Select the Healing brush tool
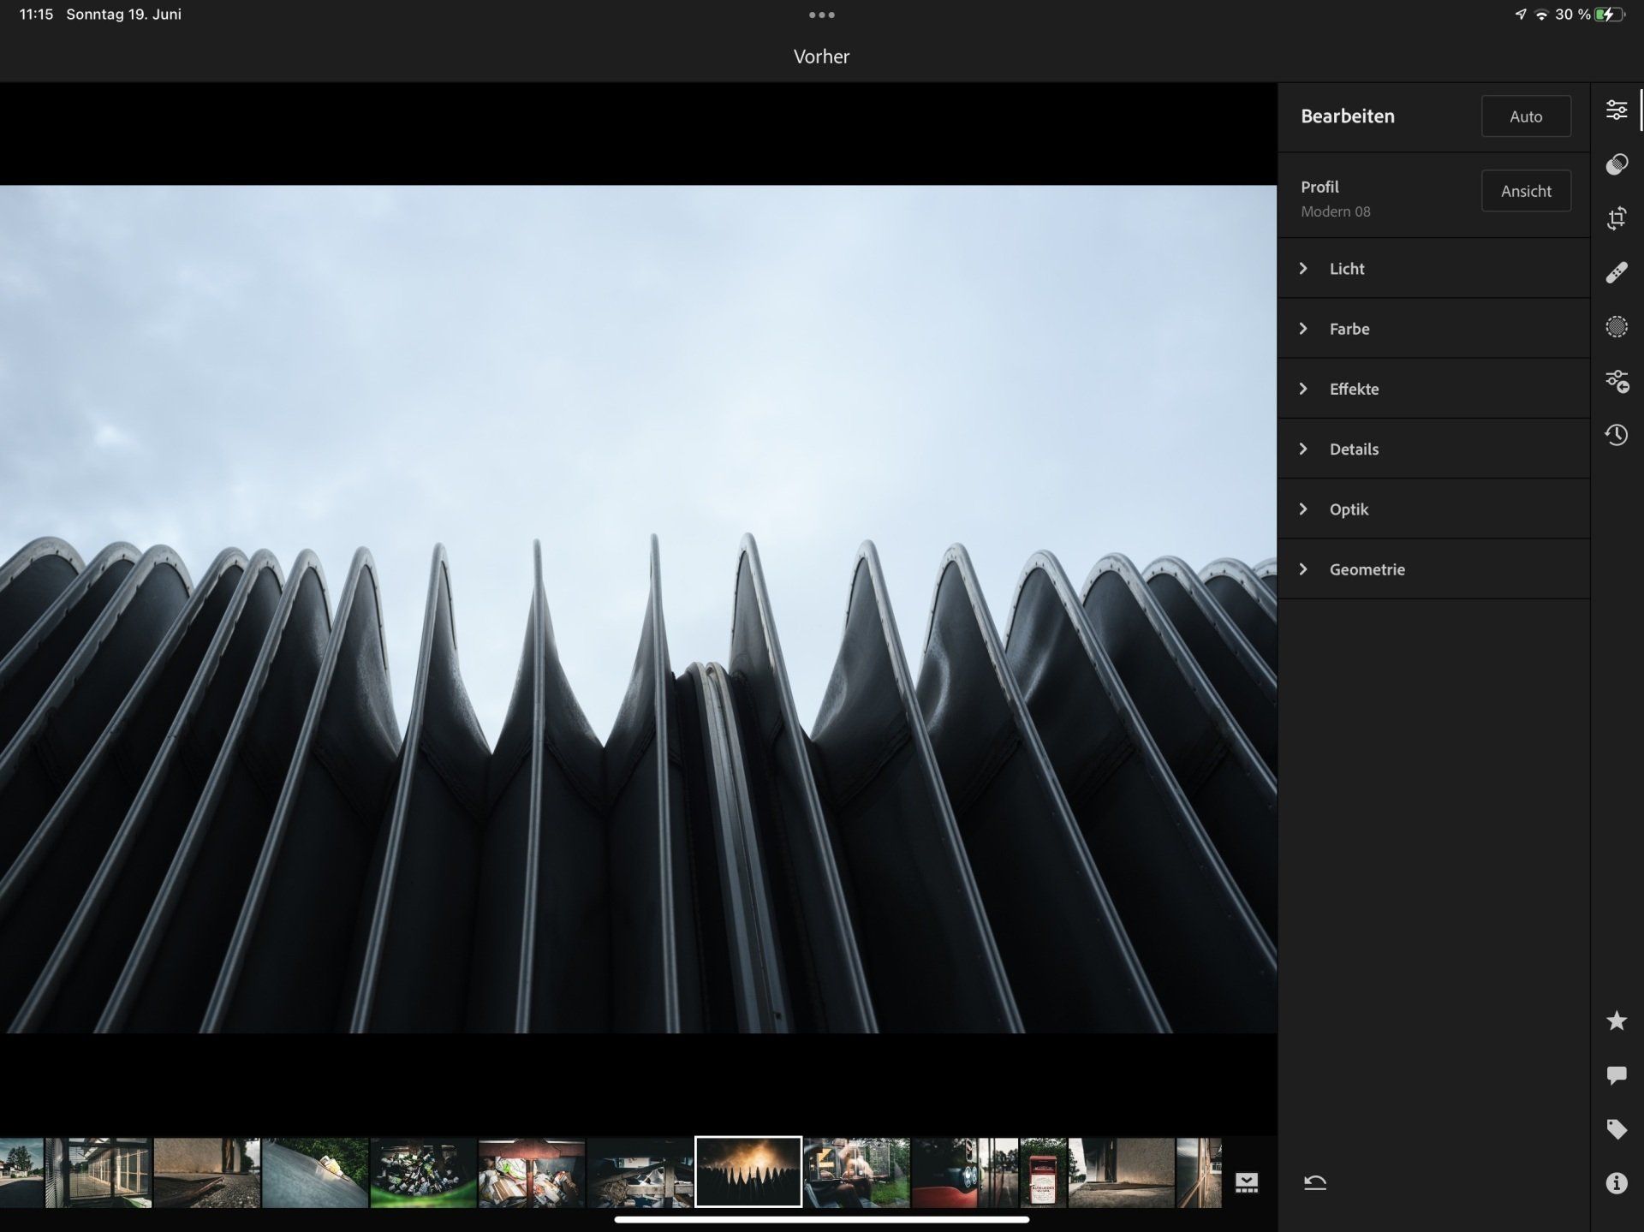 click(x=1616, y=273)
